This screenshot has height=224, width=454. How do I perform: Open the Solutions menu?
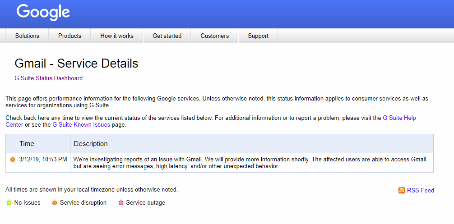[x=27, y=36]
